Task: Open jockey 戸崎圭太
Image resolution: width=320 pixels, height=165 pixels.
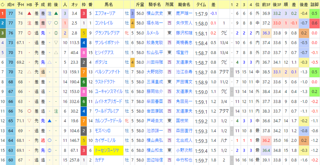Action: (x=155, y=121)
